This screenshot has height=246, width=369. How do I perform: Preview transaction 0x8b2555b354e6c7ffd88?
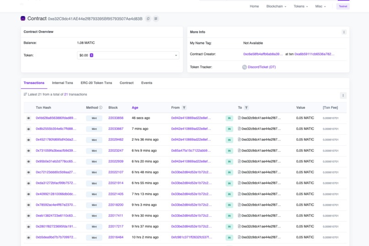pos(28,129)
